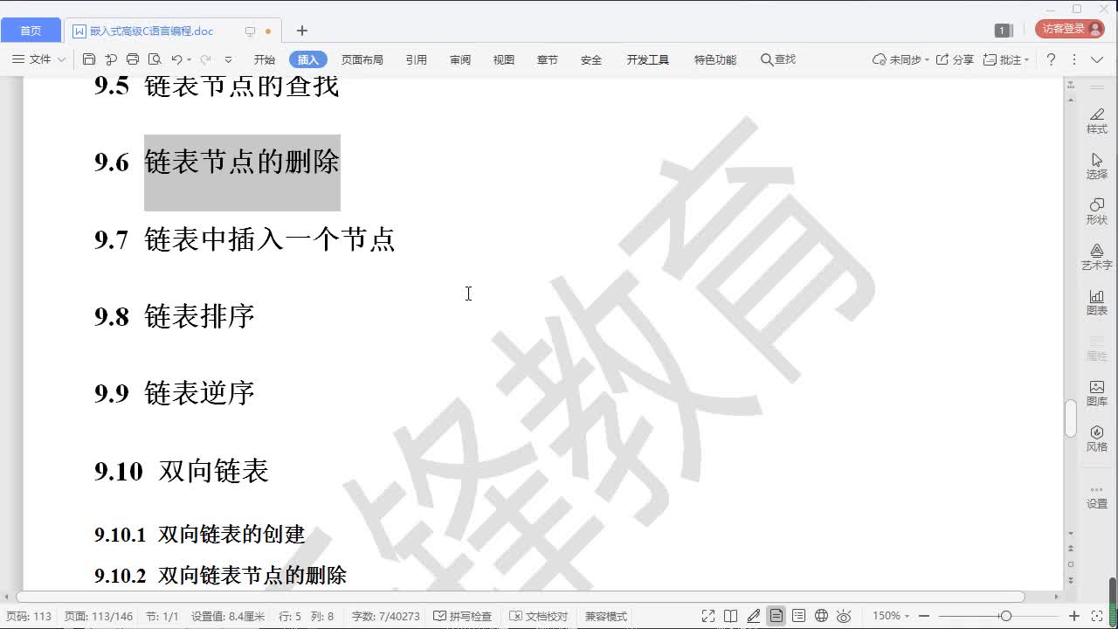
Task: Expand the Undo history dropdown arrow
Action: (x=189, y=60)
